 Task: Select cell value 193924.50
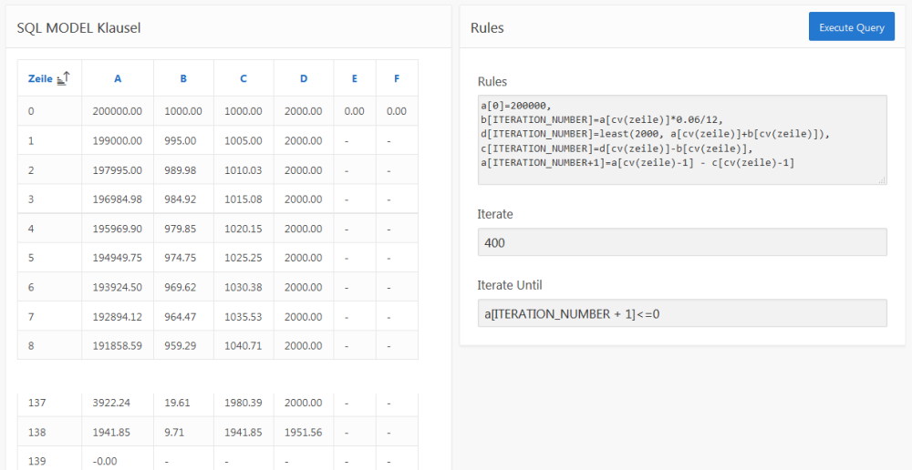118,288
